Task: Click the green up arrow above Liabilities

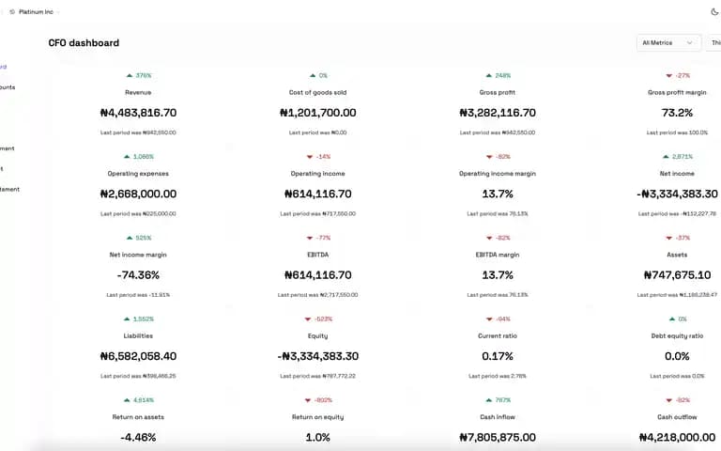Action: pyautogui.click(x=127, y=319)
